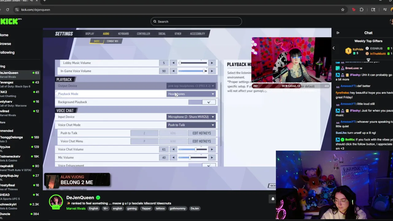This screenshot has width=393, height=221.
Task: Open the site information icon in address bar
Action: click(17, 10)
